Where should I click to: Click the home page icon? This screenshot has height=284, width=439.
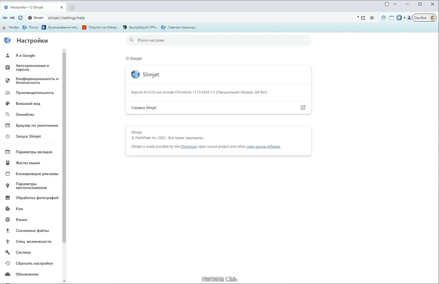tap(383, 18)
